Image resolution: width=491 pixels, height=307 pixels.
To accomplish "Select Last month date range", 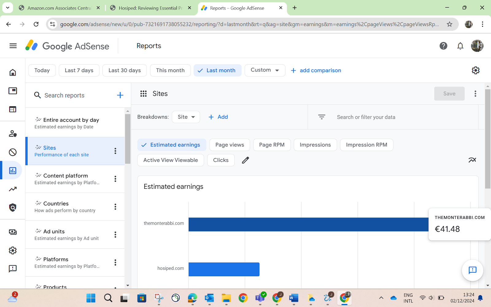I will (x=217, y=70).
